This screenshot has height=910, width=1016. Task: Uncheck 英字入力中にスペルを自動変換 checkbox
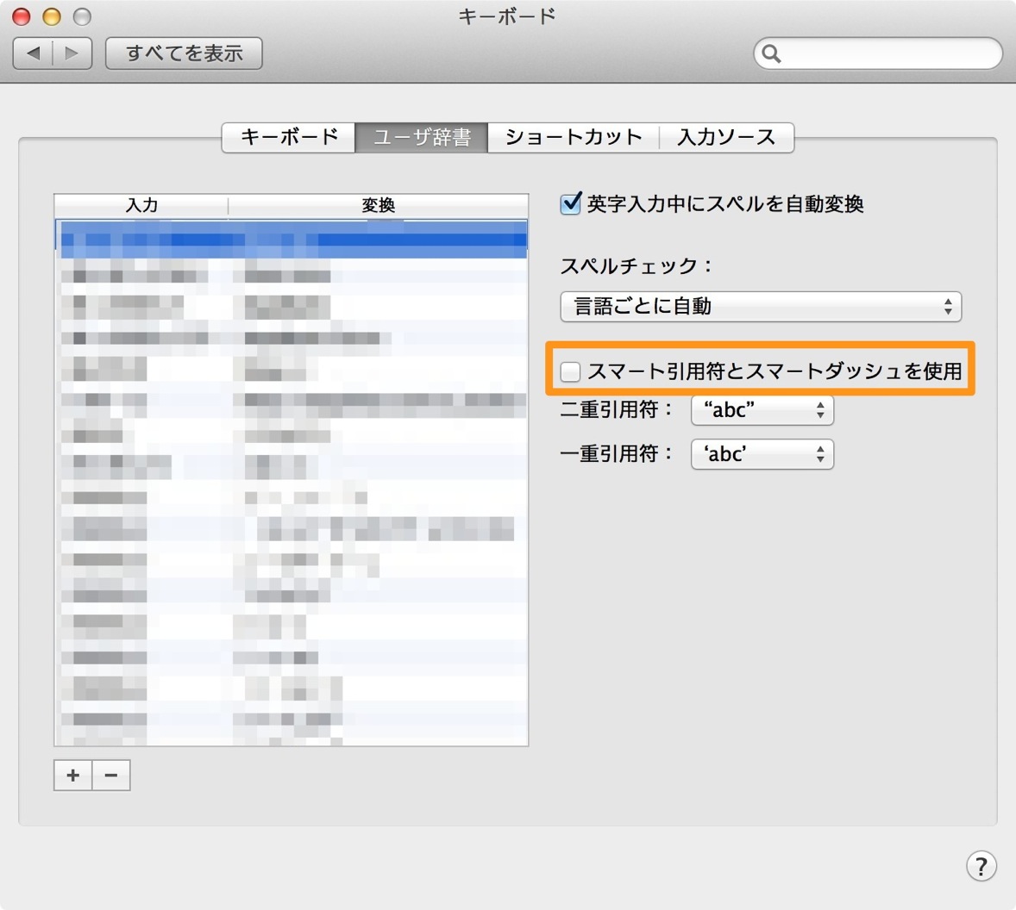pos(570,204)
